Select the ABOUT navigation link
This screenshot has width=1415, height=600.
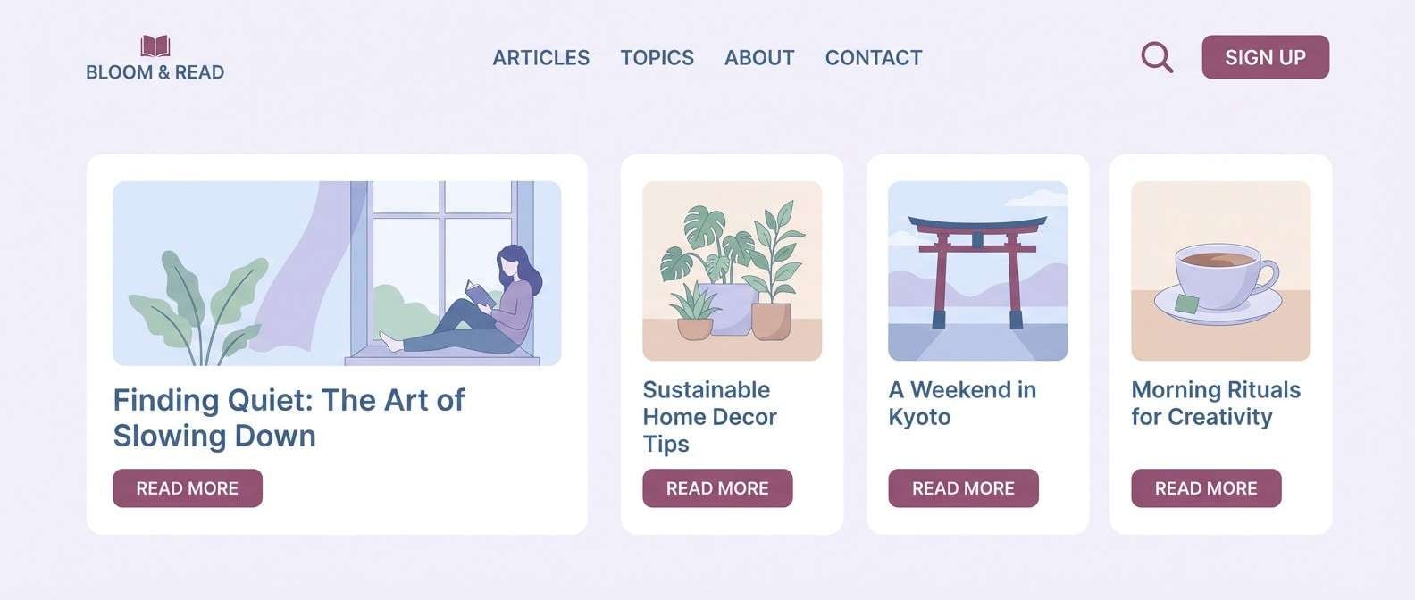coord(758,57)
